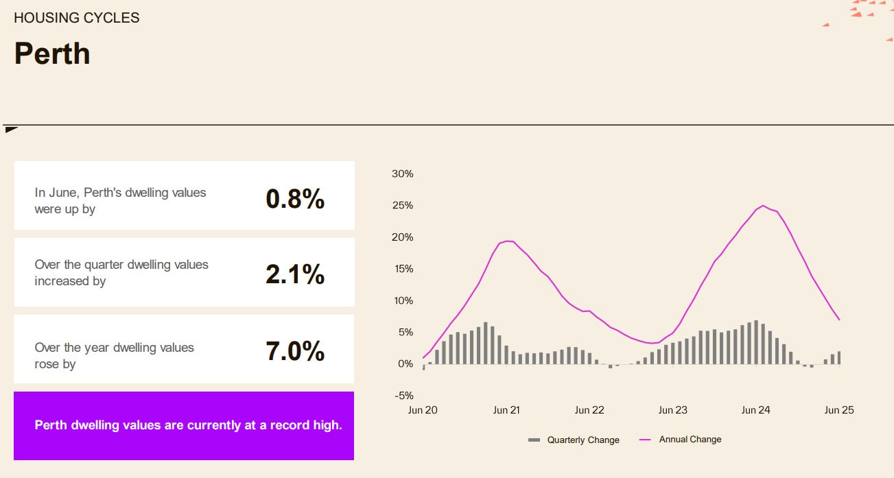Click the black arrow marker under Perth
This screenshot has height=478, width=894.
point(10,129)
